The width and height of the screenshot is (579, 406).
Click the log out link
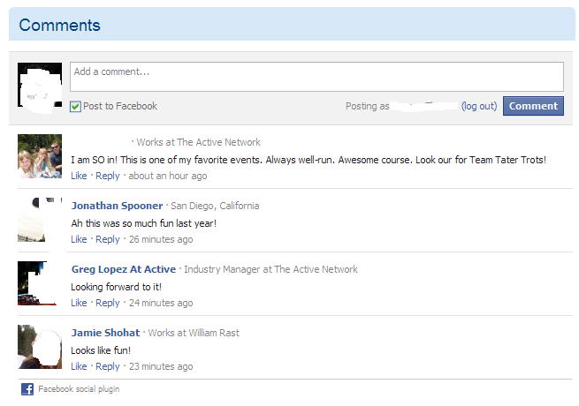pyautogui.click(x=479, y=106)
